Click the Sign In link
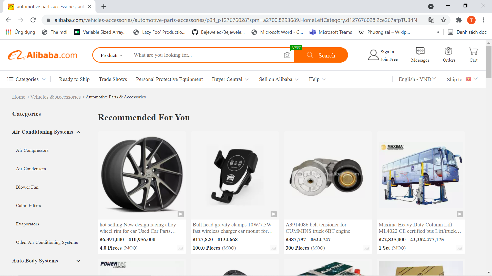 [x=387, y=52]
